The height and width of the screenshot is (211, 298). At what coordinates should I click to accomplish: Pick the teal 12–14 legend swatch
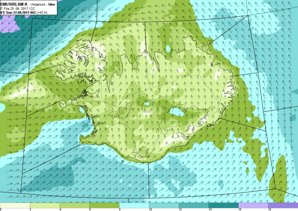pyautogui.click(x=194, y=205)
